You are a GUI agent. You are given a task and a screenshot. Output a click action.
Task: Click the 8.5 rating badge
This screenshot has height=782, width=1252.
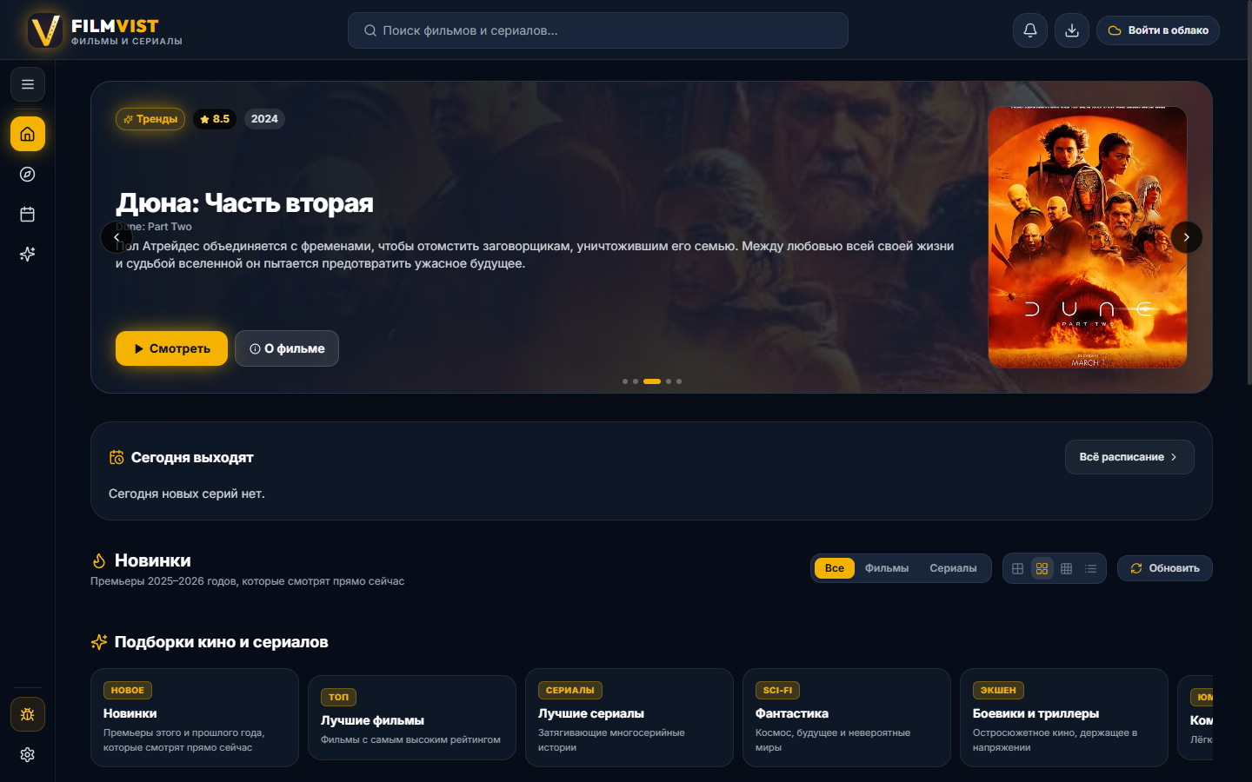[214, 119]
